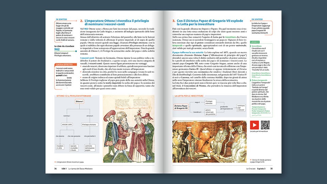This screenshot has width=327, height=184.
Task: Click the 'nominare papi e vescovi' box
Action: [x=241, y=108]
